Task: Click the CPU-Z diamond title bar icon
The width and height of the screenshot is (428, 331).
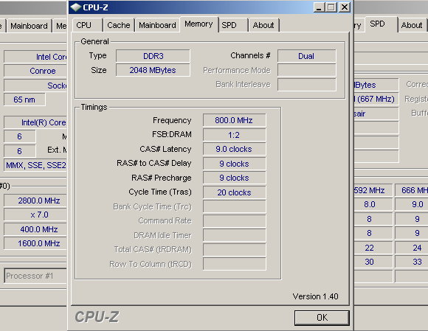Action: tap(75, 7)
